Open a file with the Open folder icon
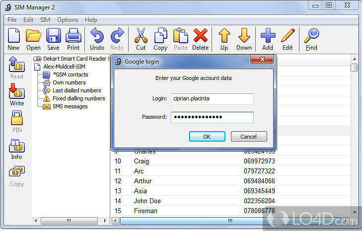The width and height of the screenshot is (362, 231). (x=33, y=39)
